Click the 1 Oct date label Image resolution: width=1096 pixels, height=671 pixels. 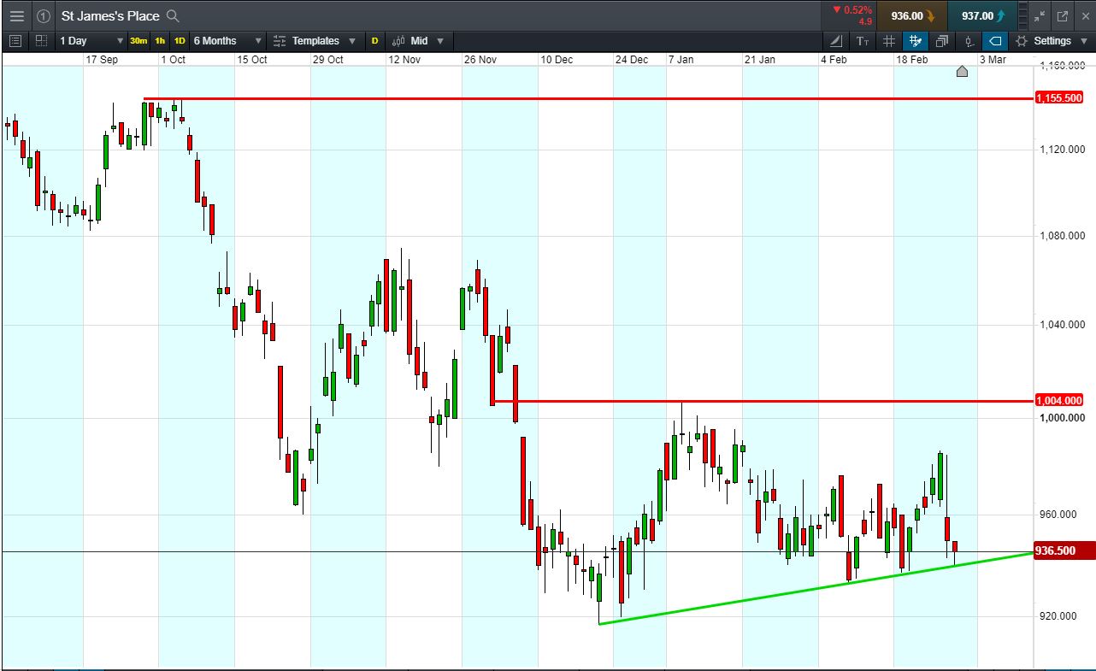click(173, 60)
